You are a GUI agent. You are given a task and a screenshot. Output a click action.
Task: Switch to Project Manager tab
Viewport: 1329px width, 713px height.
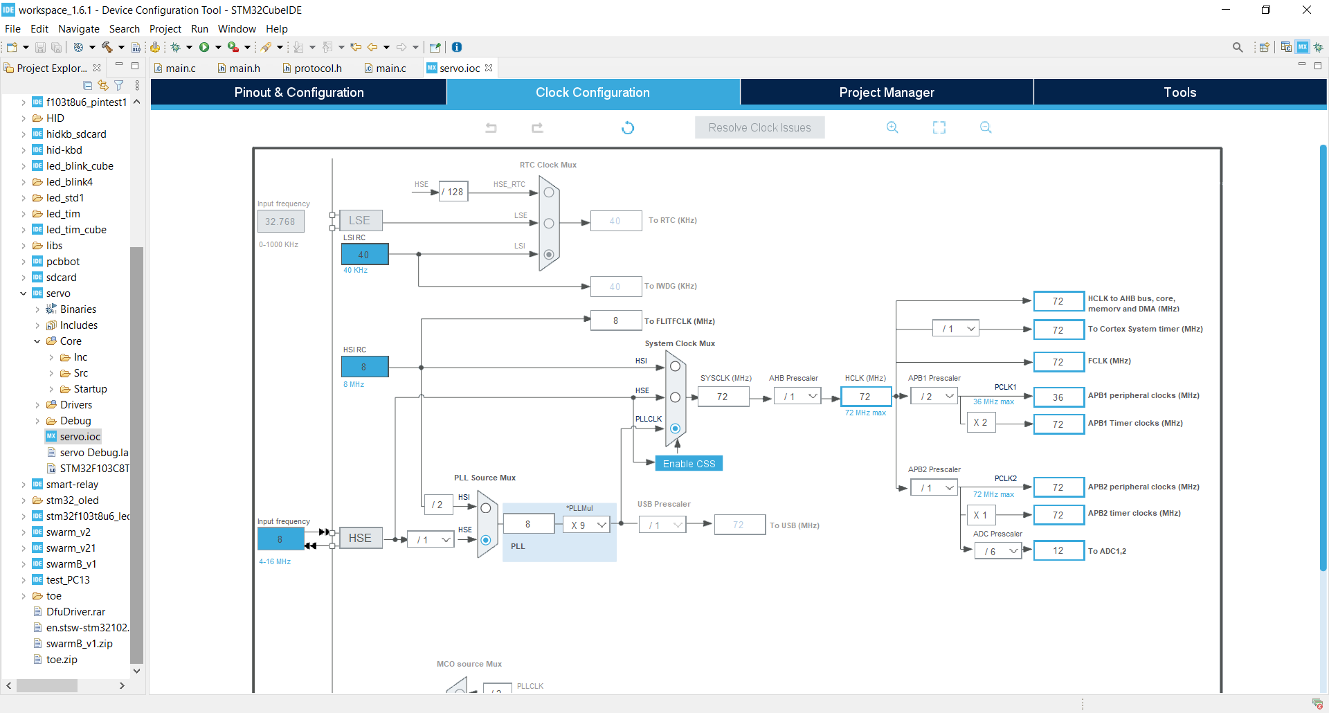click(887, 92)
